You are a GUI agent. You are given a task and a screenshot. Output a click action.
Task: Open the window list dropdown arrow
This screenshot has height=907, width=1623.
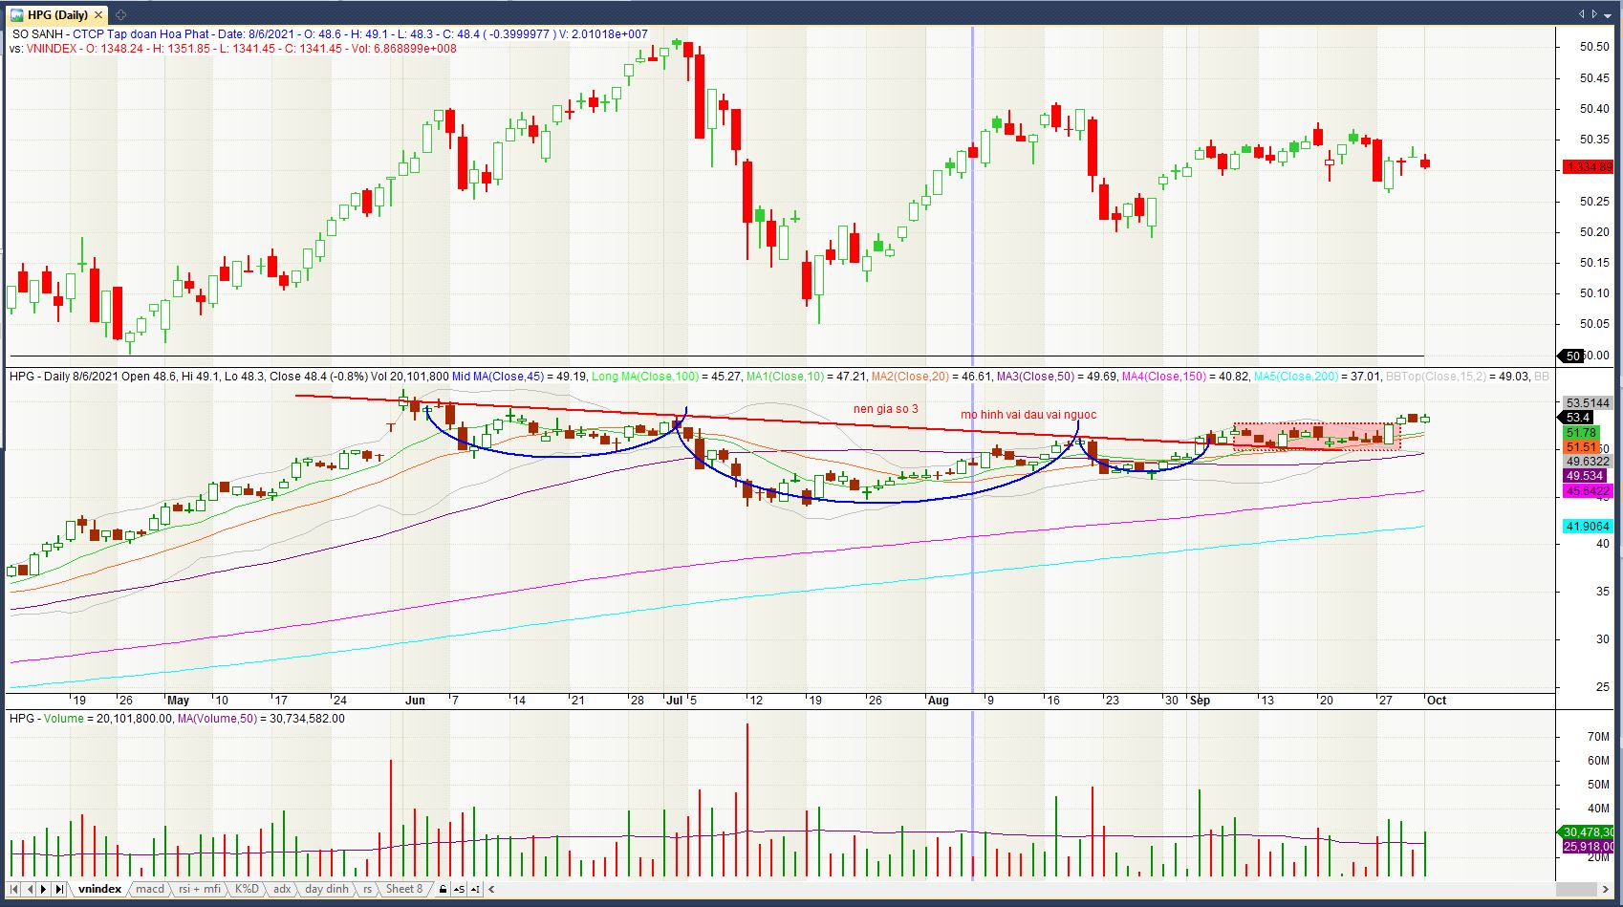click(x=1610, y=14)
